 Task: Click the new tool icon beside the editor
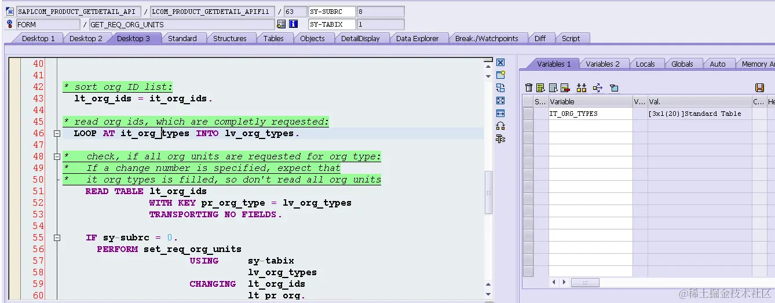coord(500,75)
